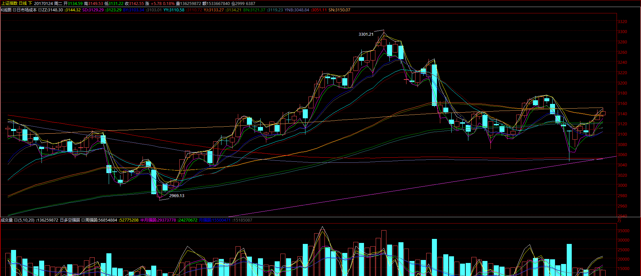Click the 半月强弱:29373778 value
The width and height of the screenshot is (641, 276).
point(158,220)
